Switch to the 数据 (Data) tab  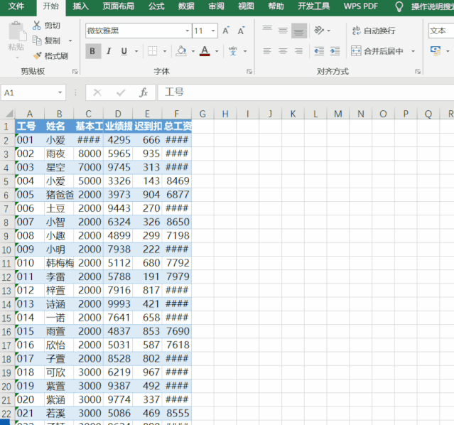[x=186, y=6]
